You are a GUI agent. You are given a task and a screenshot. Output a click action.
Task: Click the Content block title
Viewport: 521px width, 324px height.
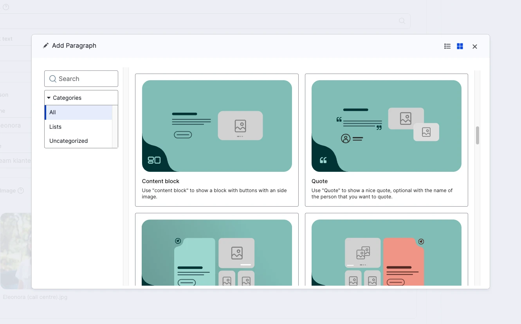point(160,181)
